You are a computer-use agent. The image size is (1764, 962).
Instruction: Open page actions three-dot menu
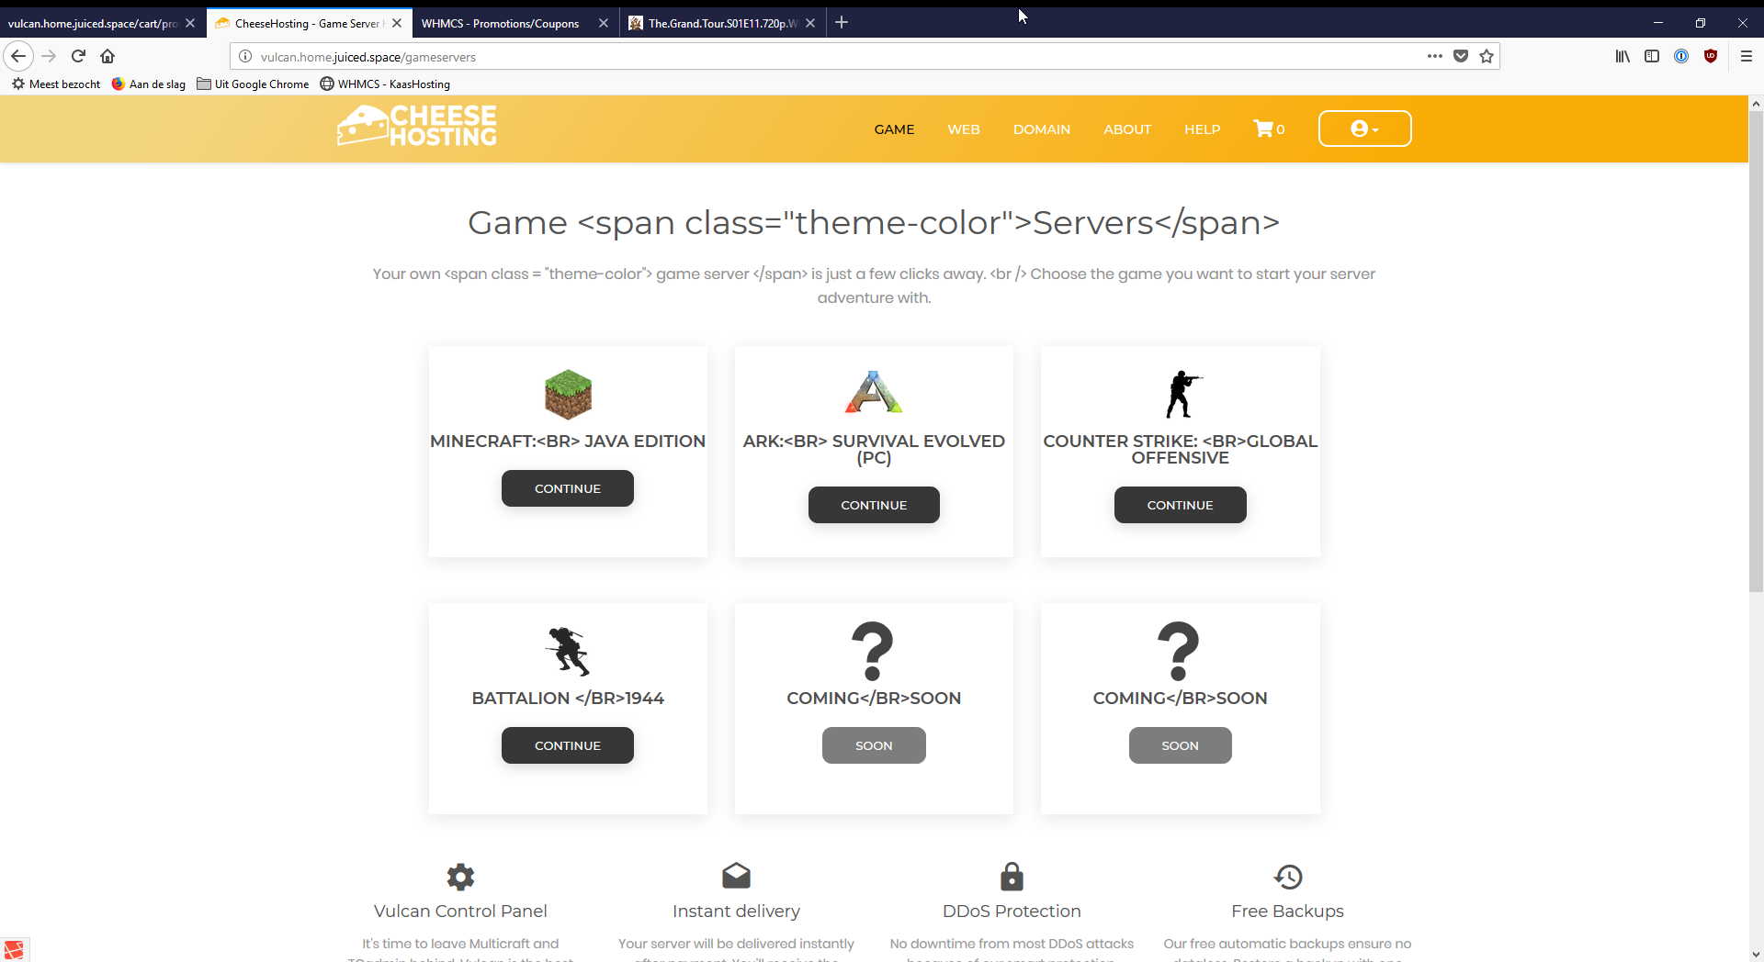(1434, 57)
